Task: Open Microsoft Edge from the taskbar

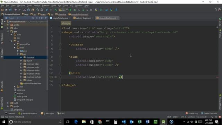Action: click(x=76, y=122)
